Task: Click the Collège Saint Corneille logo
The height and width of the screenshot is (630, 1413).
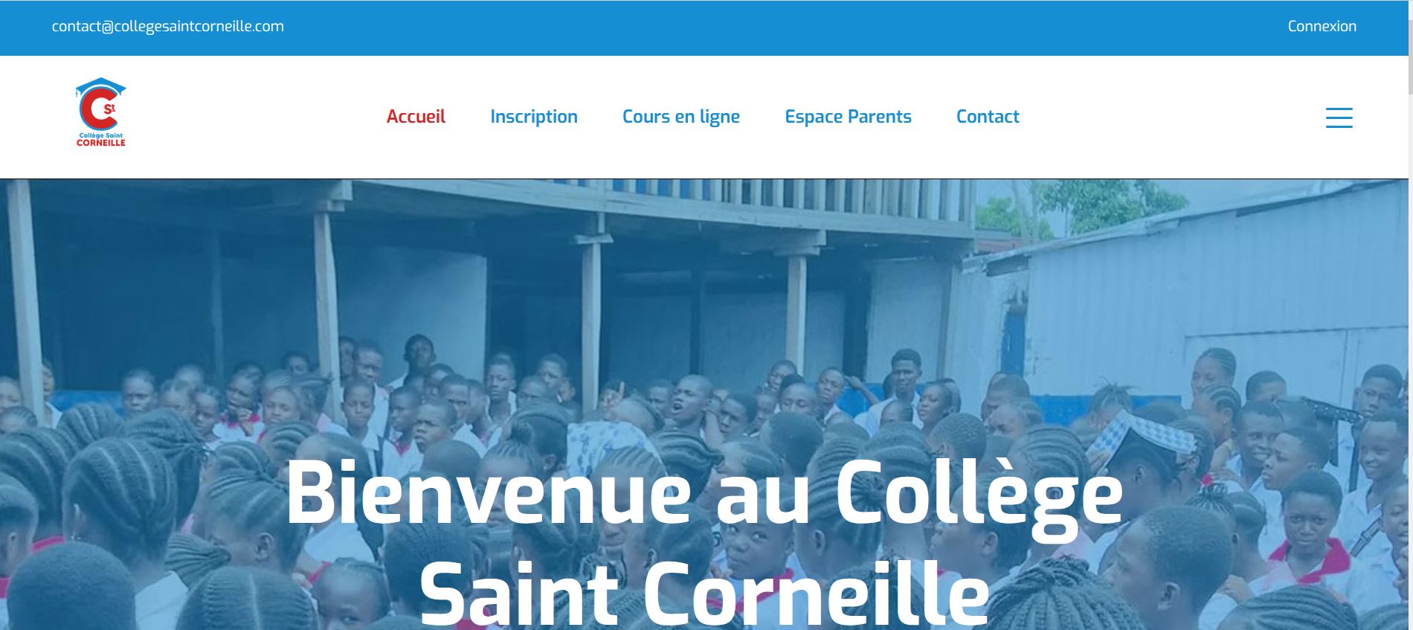Action: pyautogui.click(x=101, y=112)
